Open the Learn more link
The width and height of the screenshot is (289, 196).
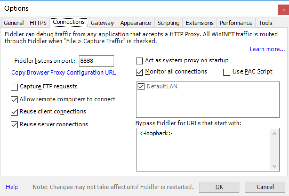pyautogui.click(x=267, y=49)
